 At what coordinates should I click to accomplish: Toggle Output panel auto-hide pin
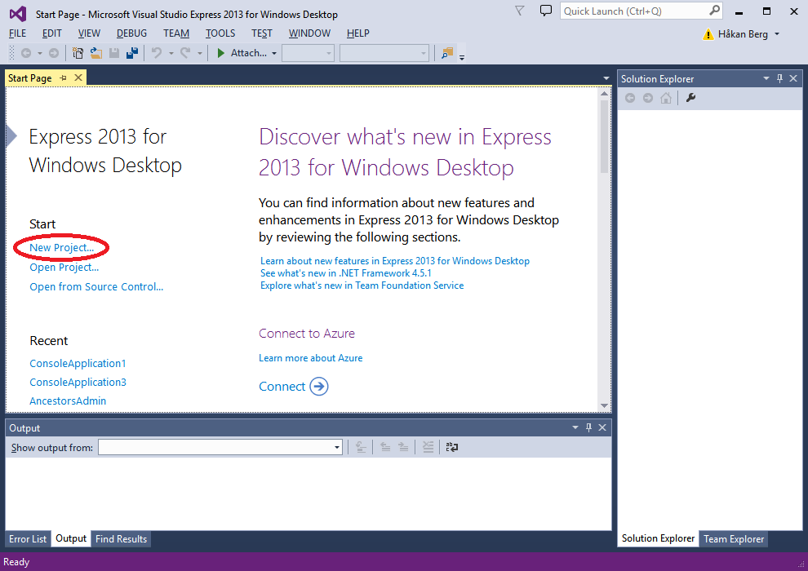click(x=589, y=427)
